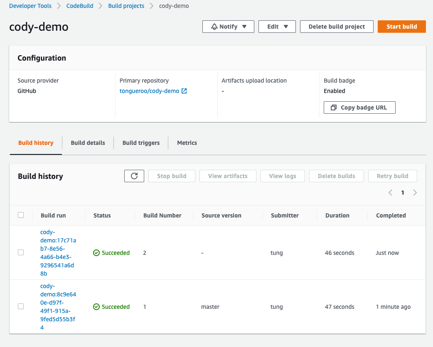Click the Completed column header

(x=391, y=215)
